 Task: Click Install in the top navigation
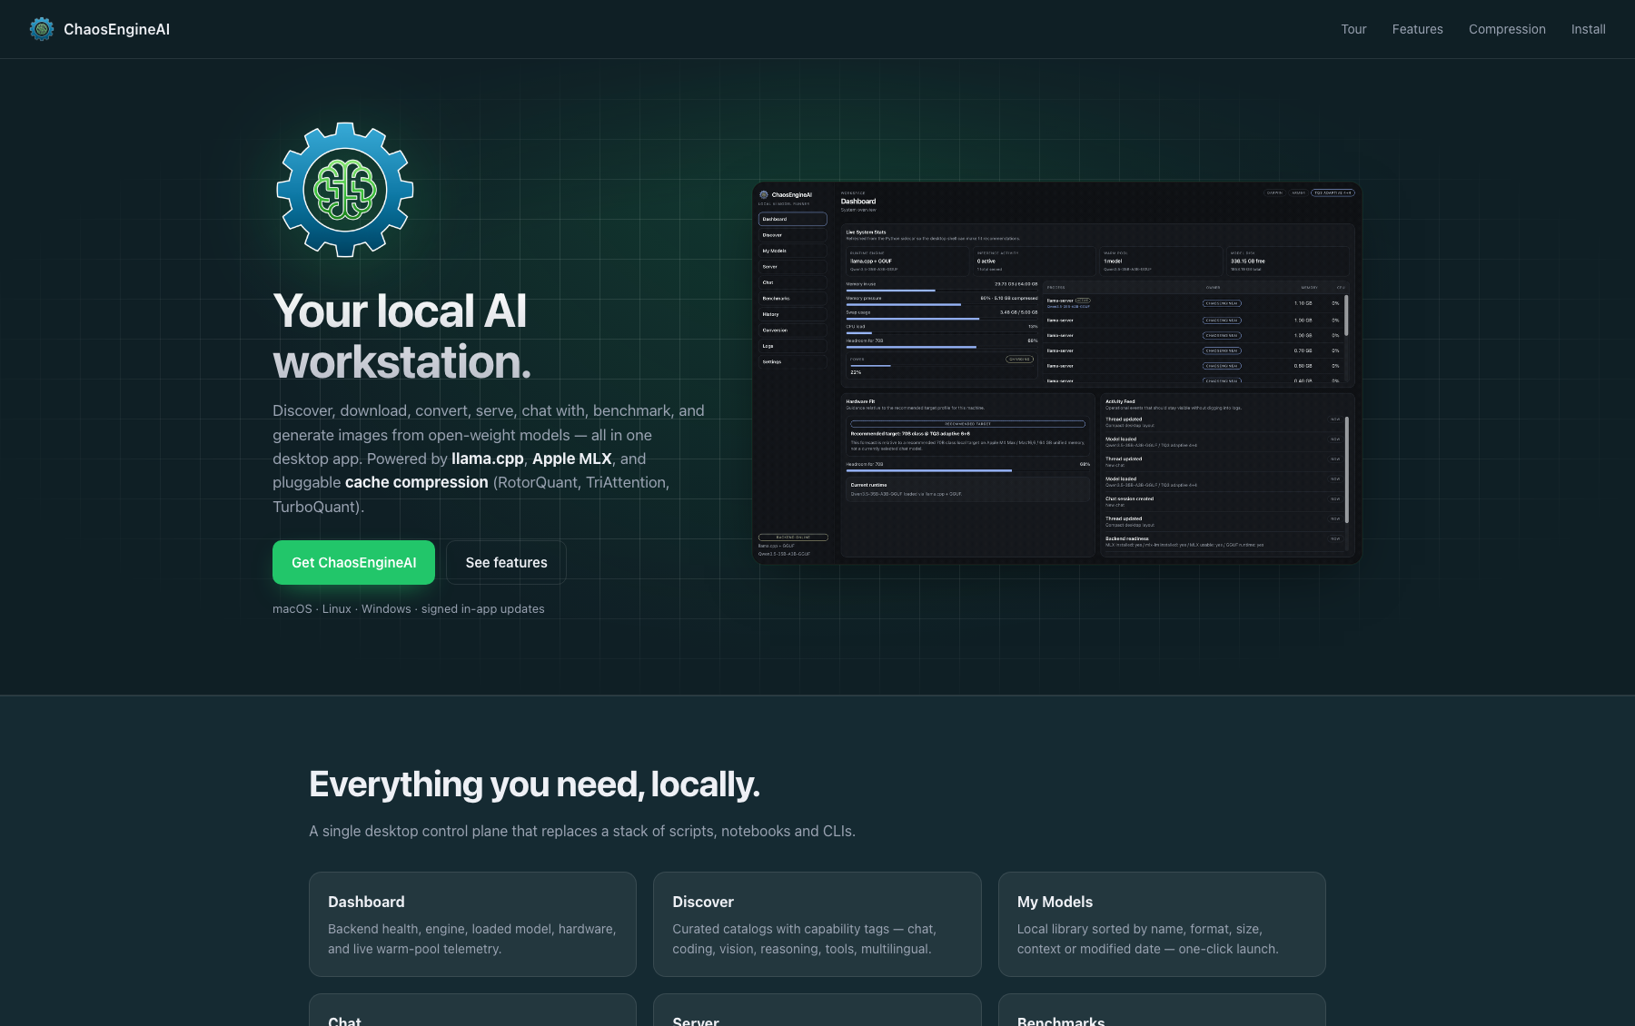coord(1588,29)
